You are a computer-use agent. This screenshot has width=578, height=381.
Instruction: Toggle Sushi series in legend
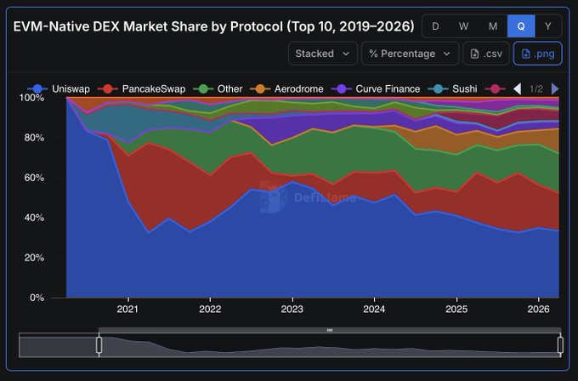tap(453, 89)
